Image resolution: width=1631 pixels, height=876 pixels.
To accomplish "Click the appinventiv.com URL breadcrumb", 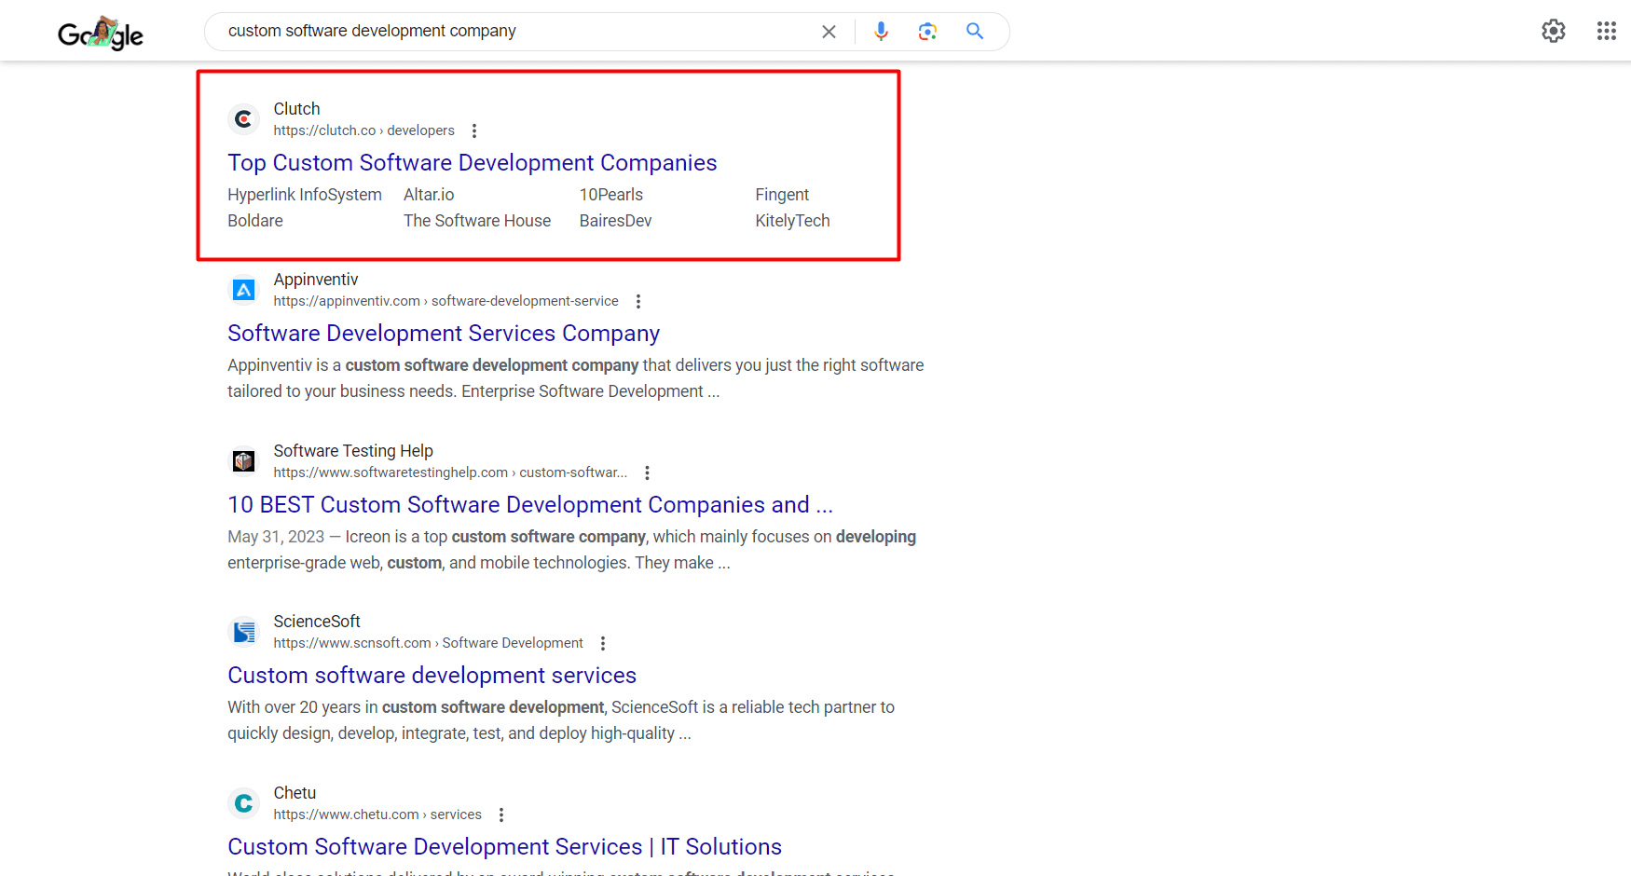I will pos(446,301).
